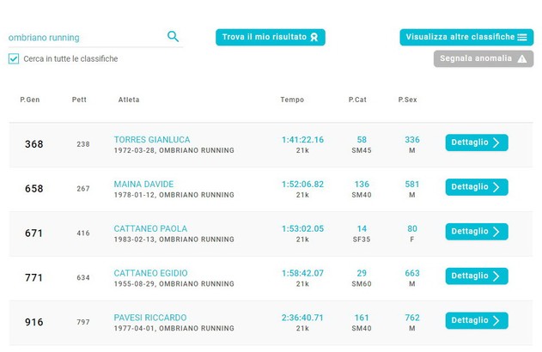Click bib number 238
The height and width of the screenshot is (352, 542).
click(x=83, y=144)
